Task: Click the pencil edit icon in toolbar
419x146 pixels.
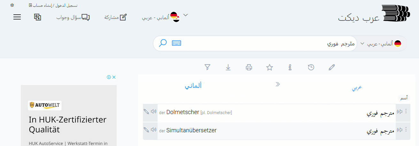Action: click(332, 67)
